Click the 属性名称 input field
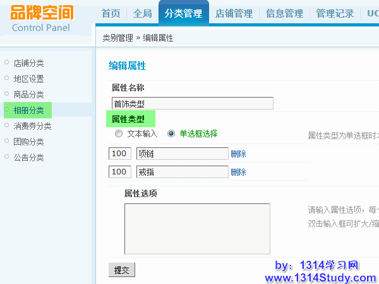 192,103
